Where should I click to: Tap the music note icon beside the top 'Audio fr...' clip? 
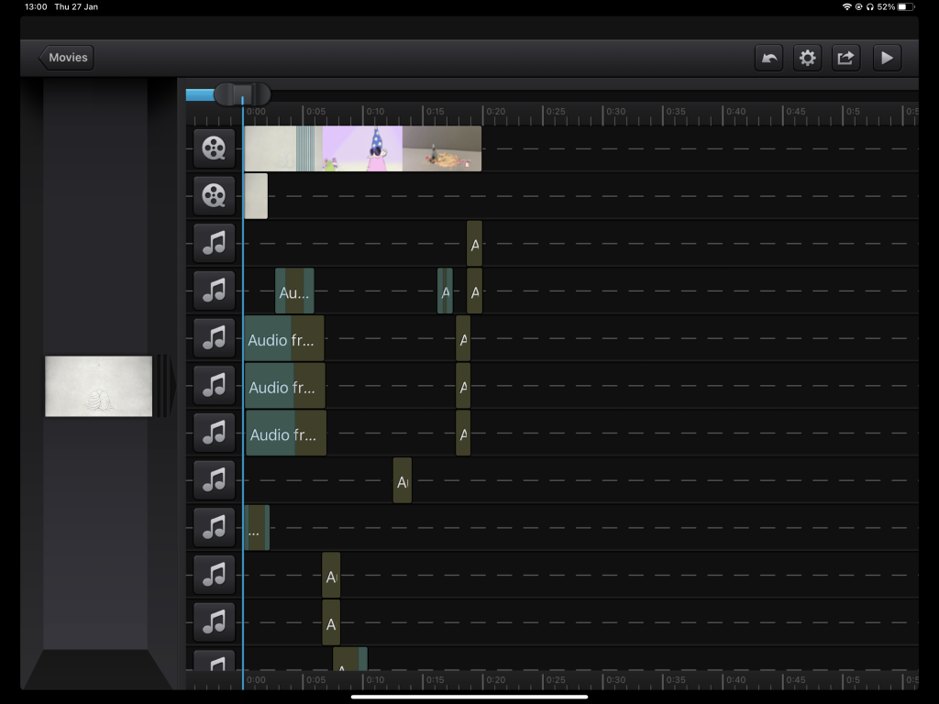pyautogui.click(x=214, y=338)
